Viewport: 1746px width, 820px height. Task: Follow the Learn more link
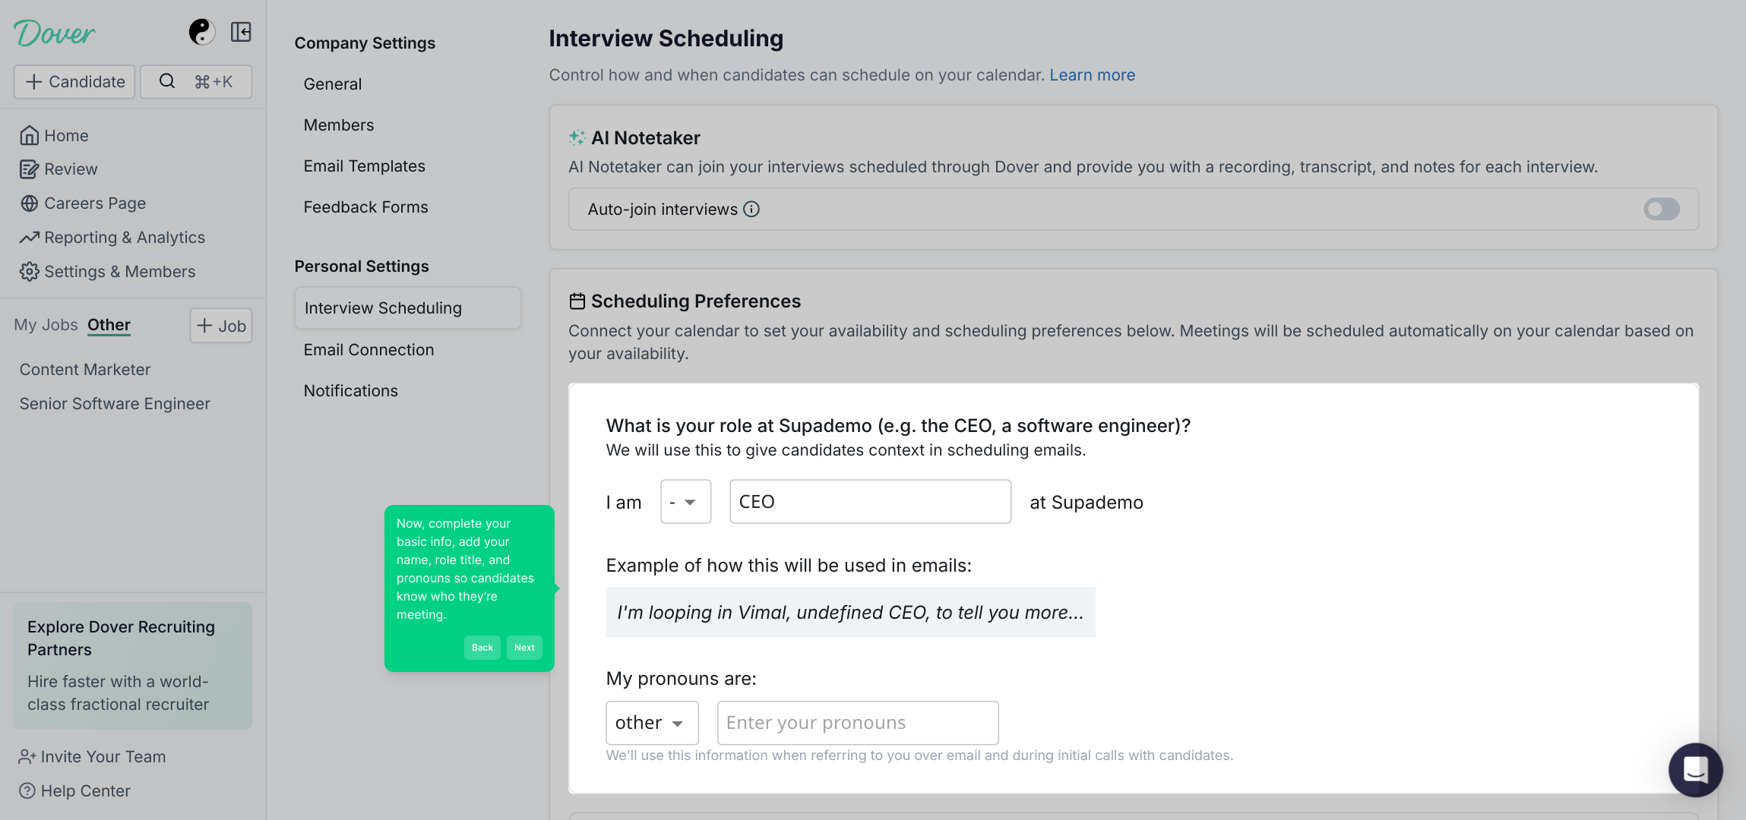(1092, 75)
